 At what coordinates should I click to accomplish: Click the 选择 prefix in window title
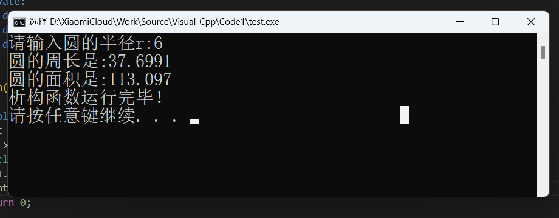tap(38, 22)
